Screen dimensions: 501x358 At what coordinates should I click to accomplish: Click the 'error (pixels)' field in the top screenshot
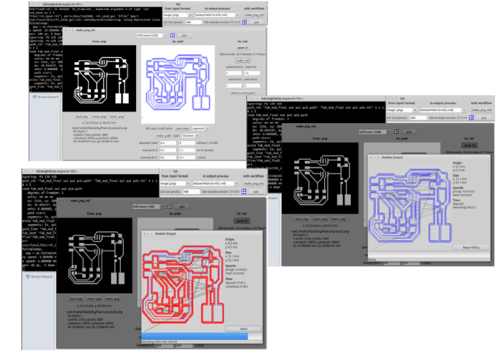point(187,150)
